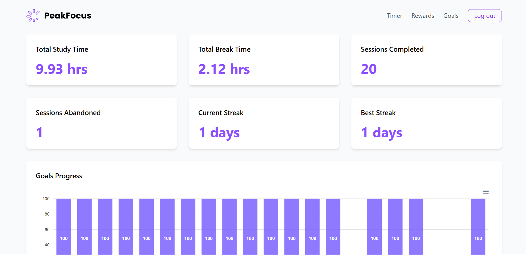Select the Sessions Completed card title
Screen dimensions: 526x255
click(392, 49)
